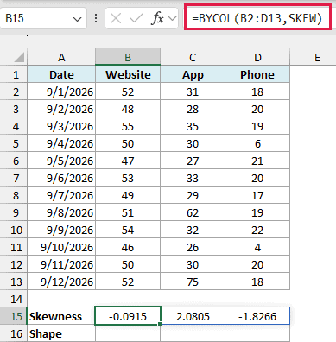
Task: Select skewness result 2.0805
Action: 193,316
